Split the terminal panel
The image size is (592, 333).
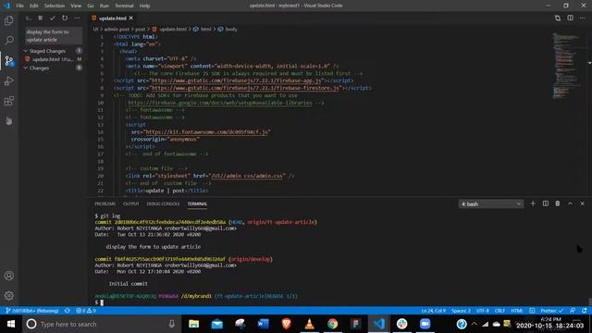[x=546, y=203]
